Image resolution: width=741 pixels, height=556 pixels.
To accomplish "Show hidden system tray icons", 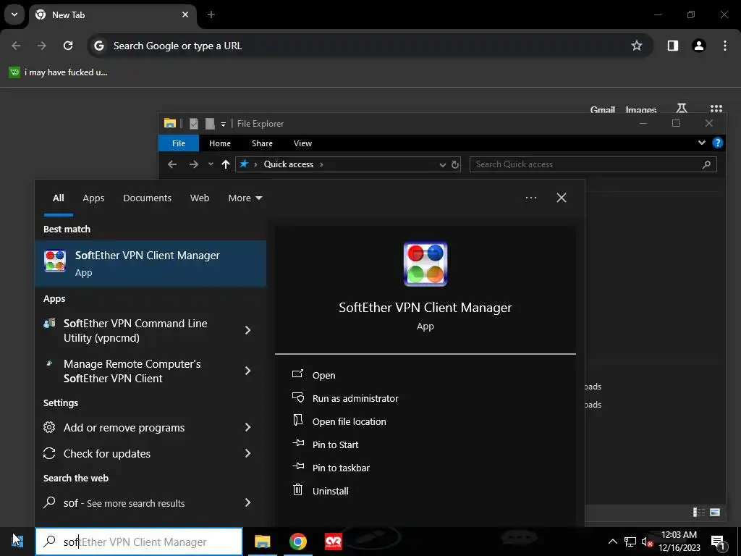I will point(612,542).
